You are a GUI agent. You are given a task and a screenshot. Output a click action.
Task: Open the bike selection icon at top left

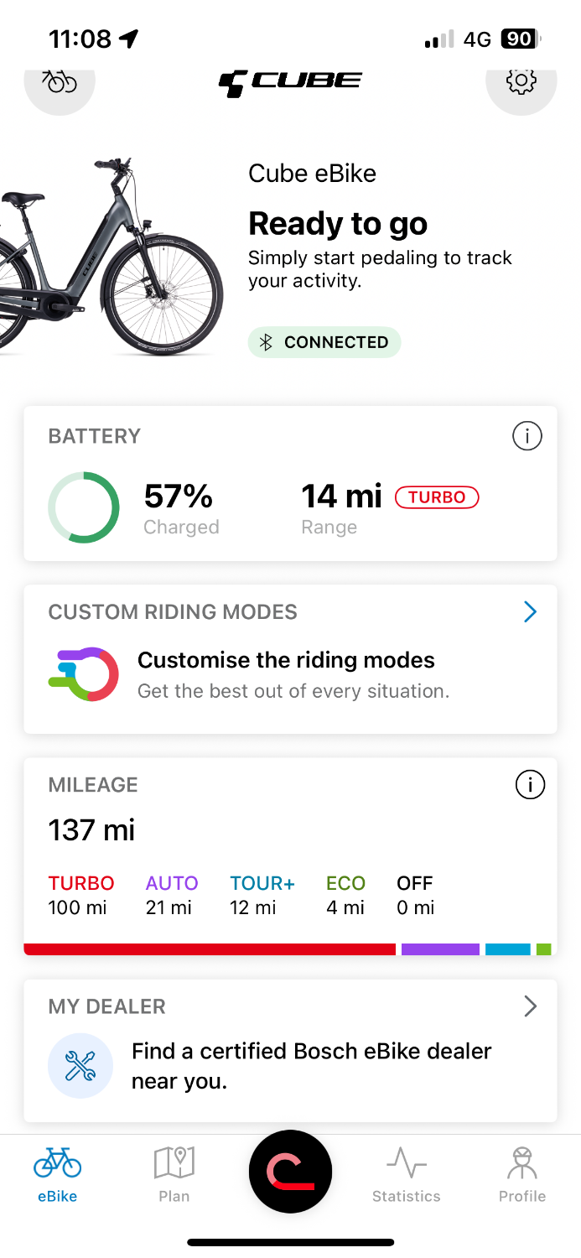(x=59, y=82)
